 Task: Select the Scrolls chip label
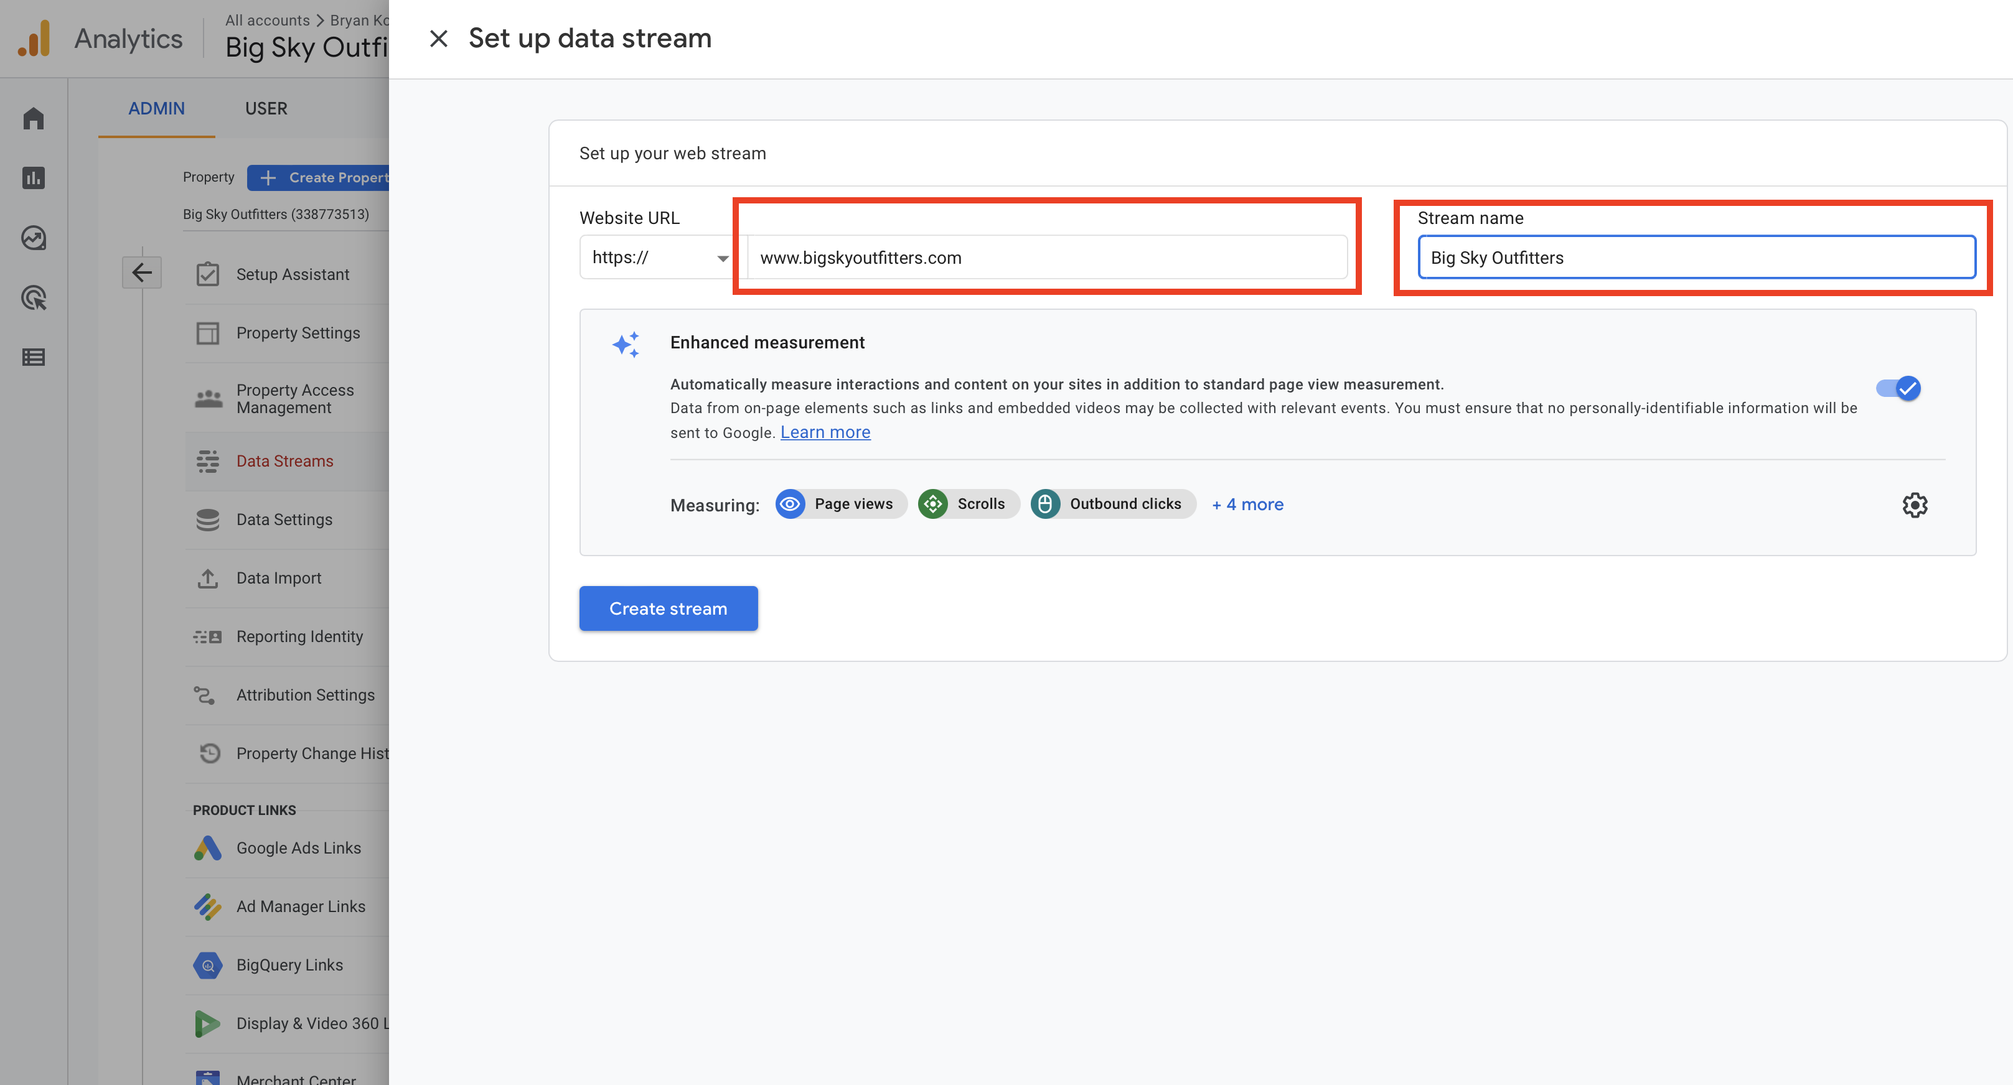click(981, 504)
